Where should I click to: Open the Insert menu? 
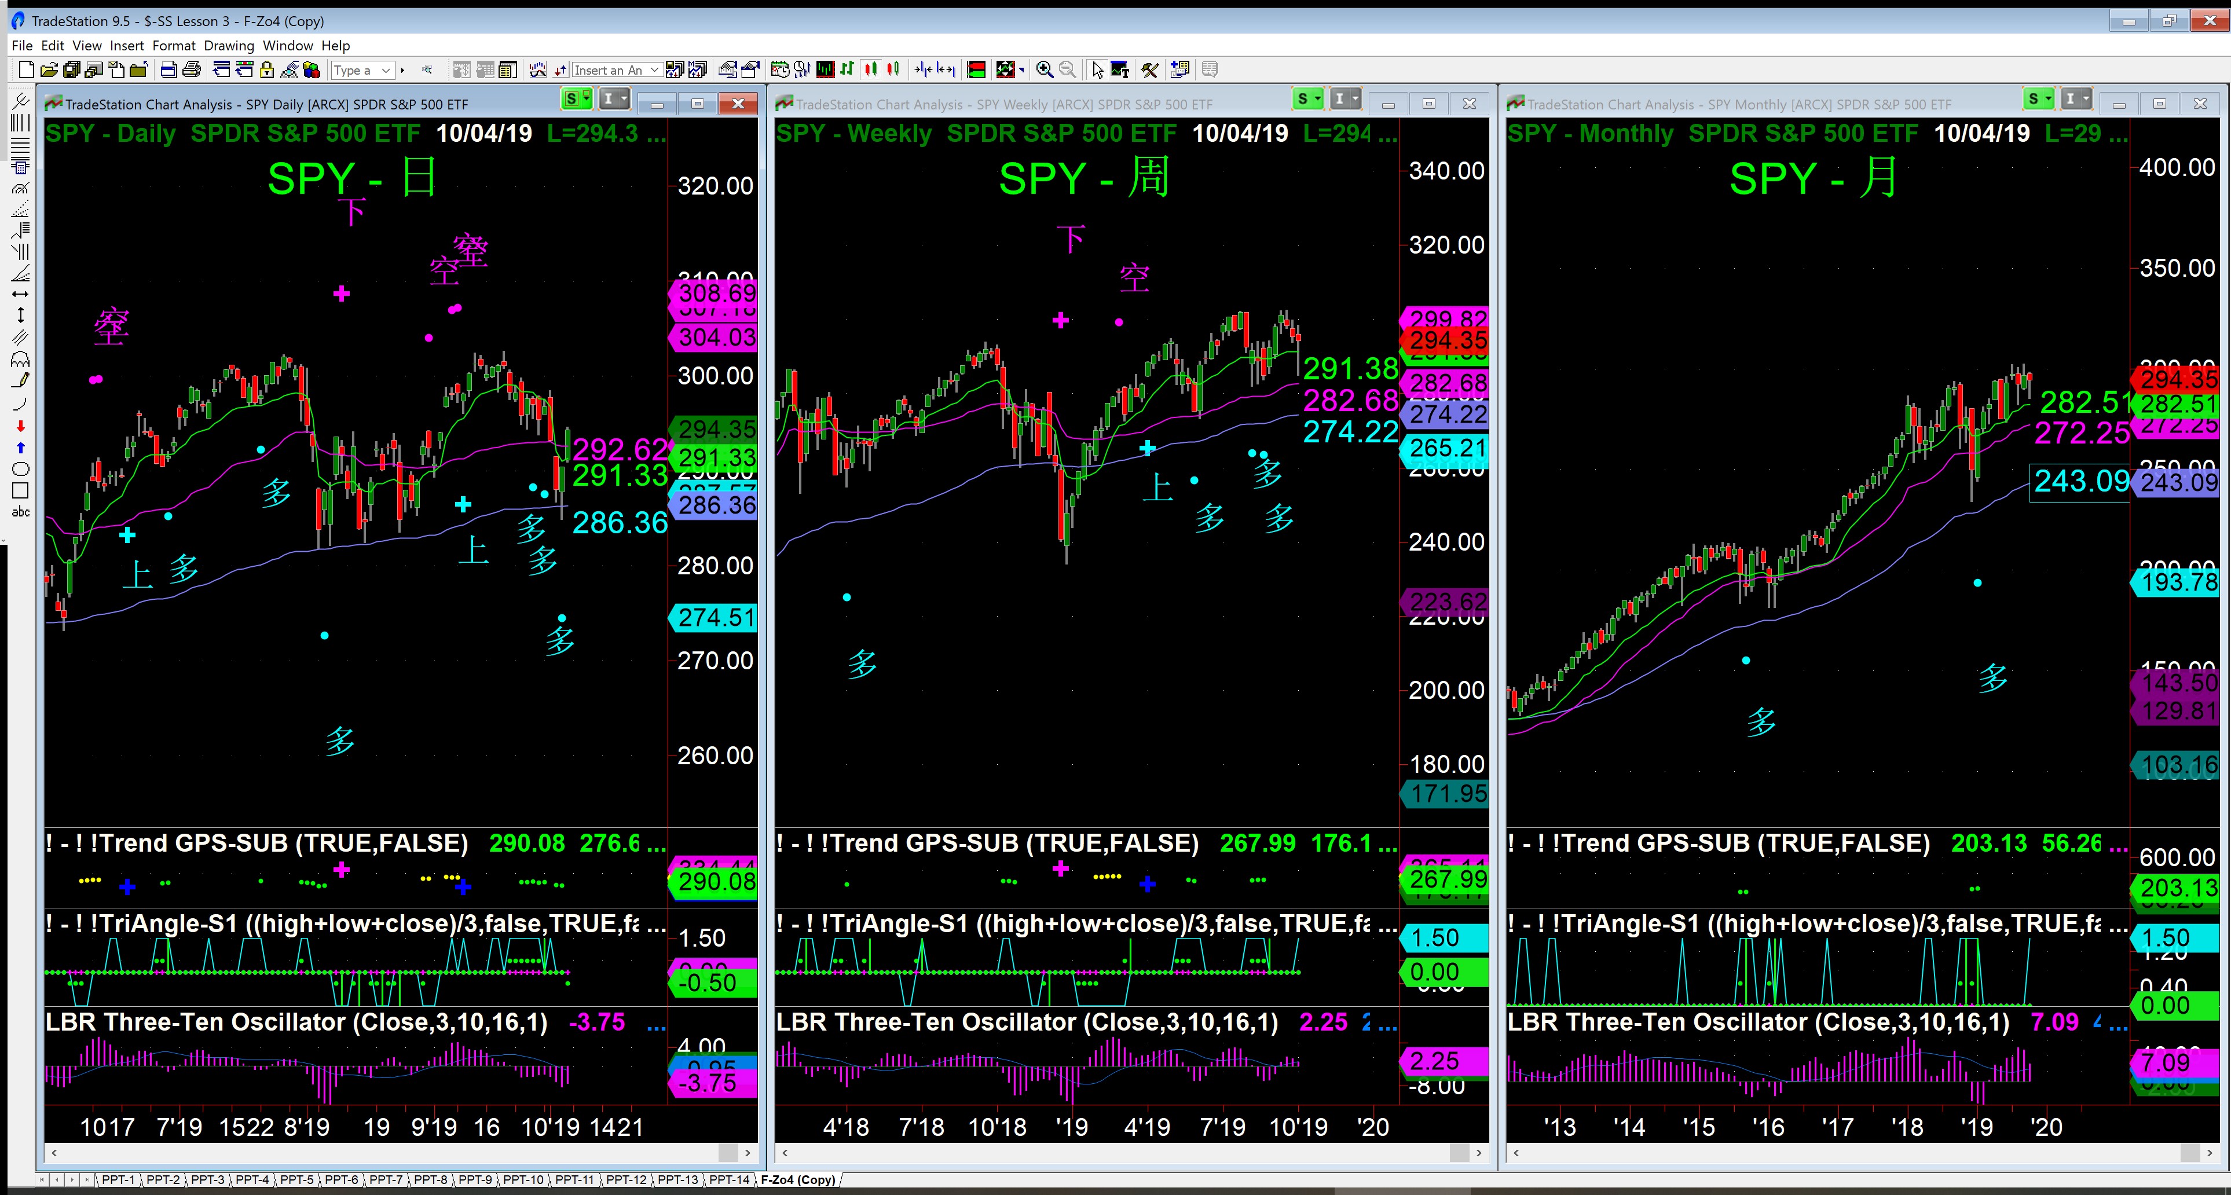pyautogui.click(x=126, y=45)
